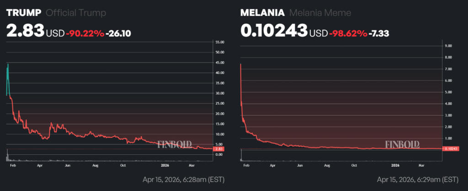Click the TRUMP ticker symbol heading
The image size is (468, 191).
coord(23,13)
